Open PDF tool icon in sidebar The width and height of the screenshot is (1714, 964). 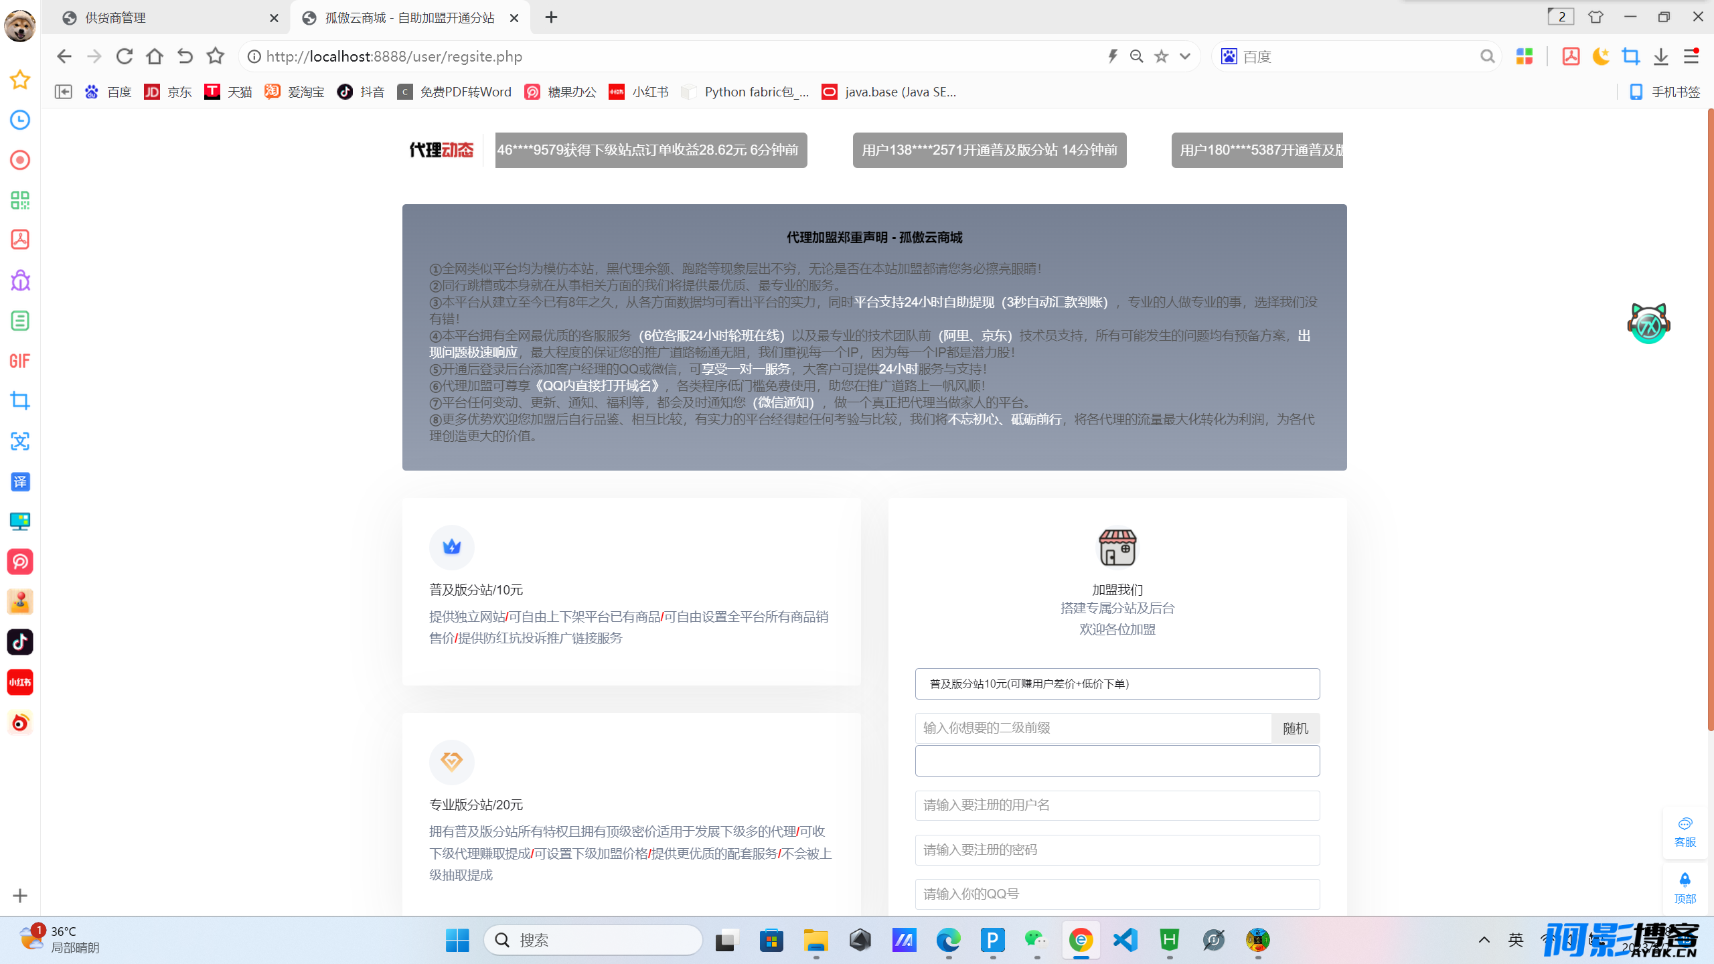click(x=20, y=240)
